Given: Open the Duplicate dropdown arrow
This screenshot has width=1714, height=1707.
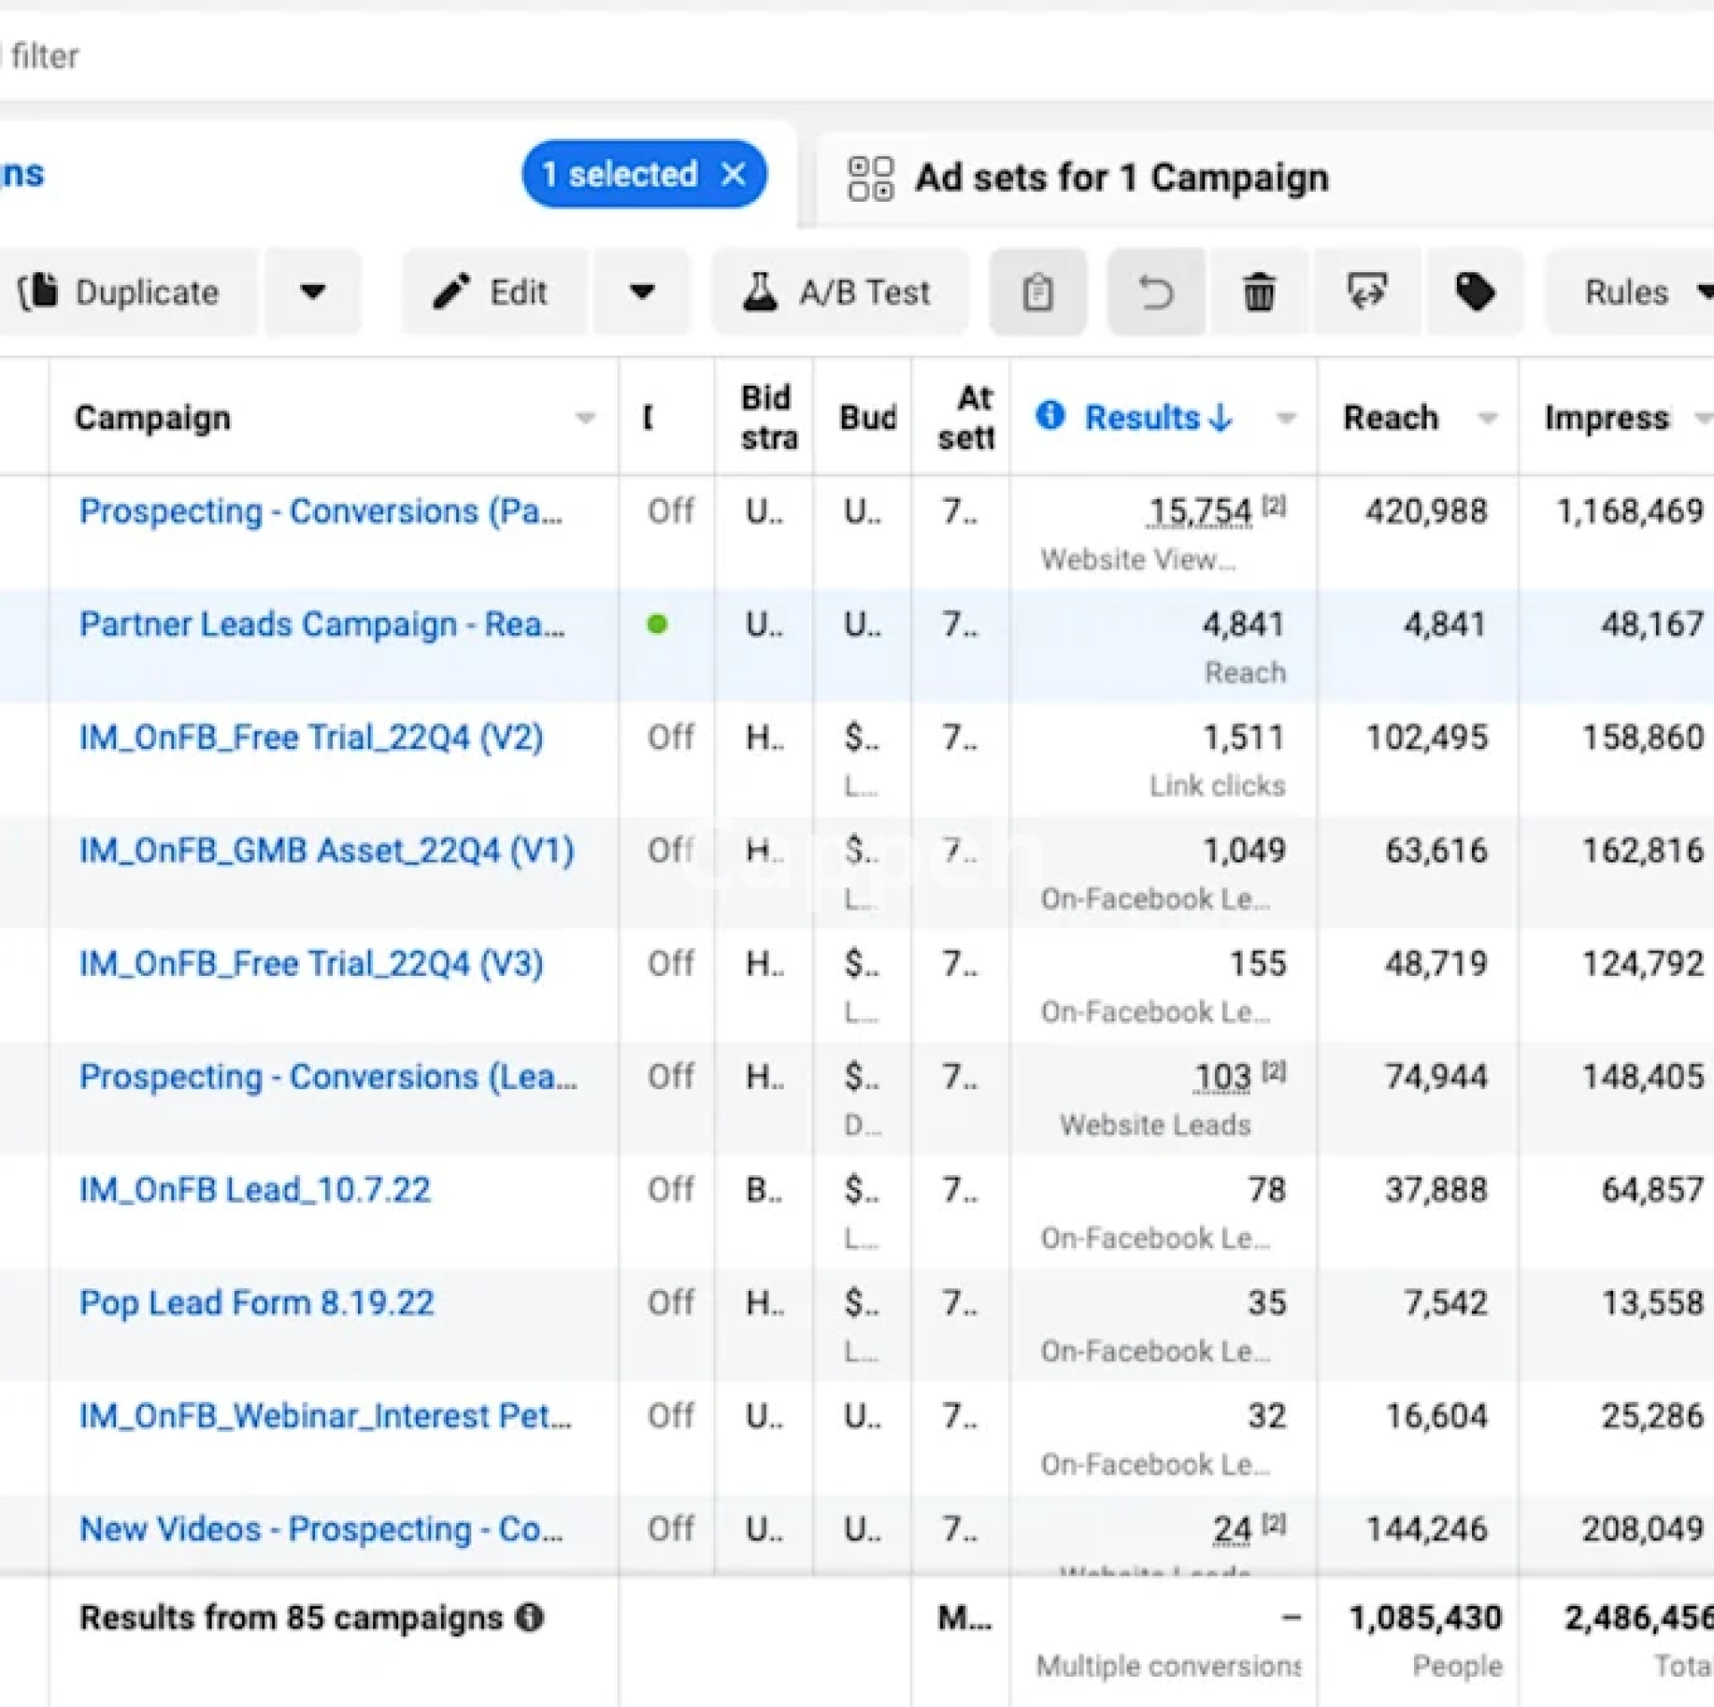Looking at the screenshot, I should point(312,292).
